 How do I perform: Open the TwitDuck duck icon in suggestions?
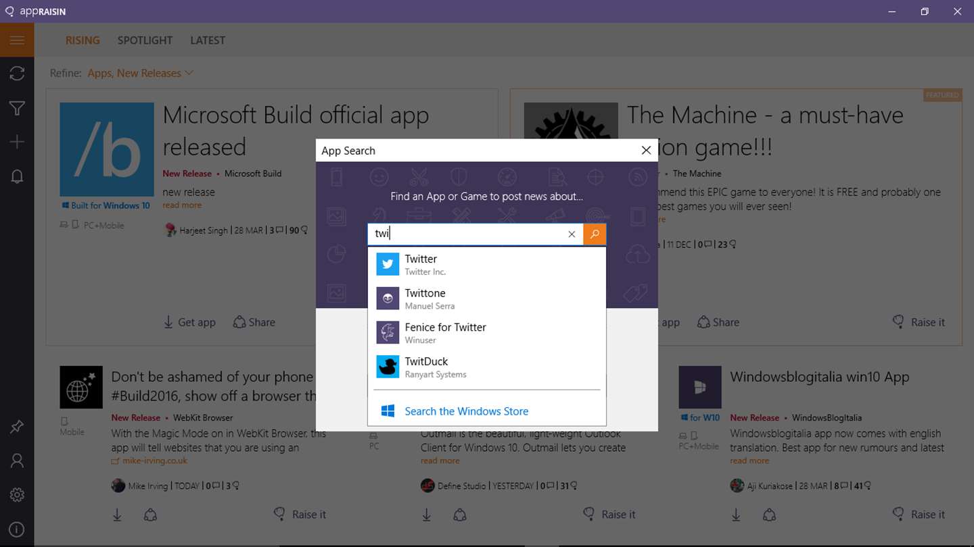coord(388,367)
